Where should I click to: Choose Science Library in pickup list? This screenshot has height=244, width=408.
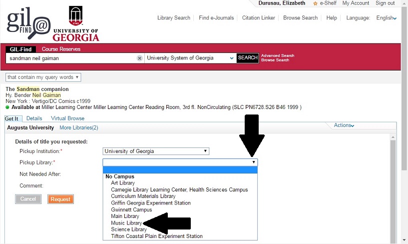pos(129,229)
